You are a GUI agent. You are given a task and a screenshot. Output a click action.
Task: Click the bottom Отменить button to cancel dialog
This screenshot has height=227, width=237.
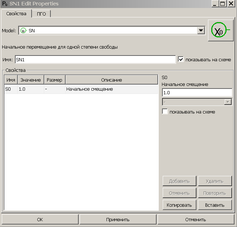point(196,219)
